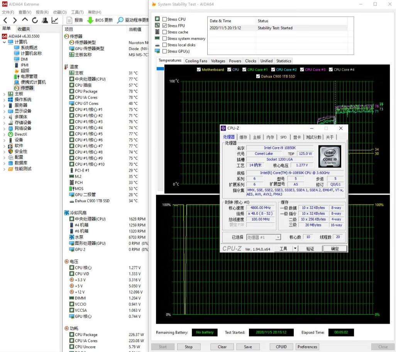Click the forward navigation arrow in AIDA64
Viewport: 396px width, 352px height.
pyautogui.click(x=15, y=20)
